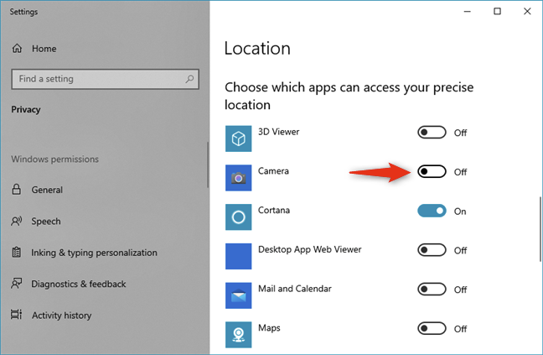This screenshot has width=543, height=355.
Task: Click the Desktop App Web Viewer icon
Action: pos(238,256)
